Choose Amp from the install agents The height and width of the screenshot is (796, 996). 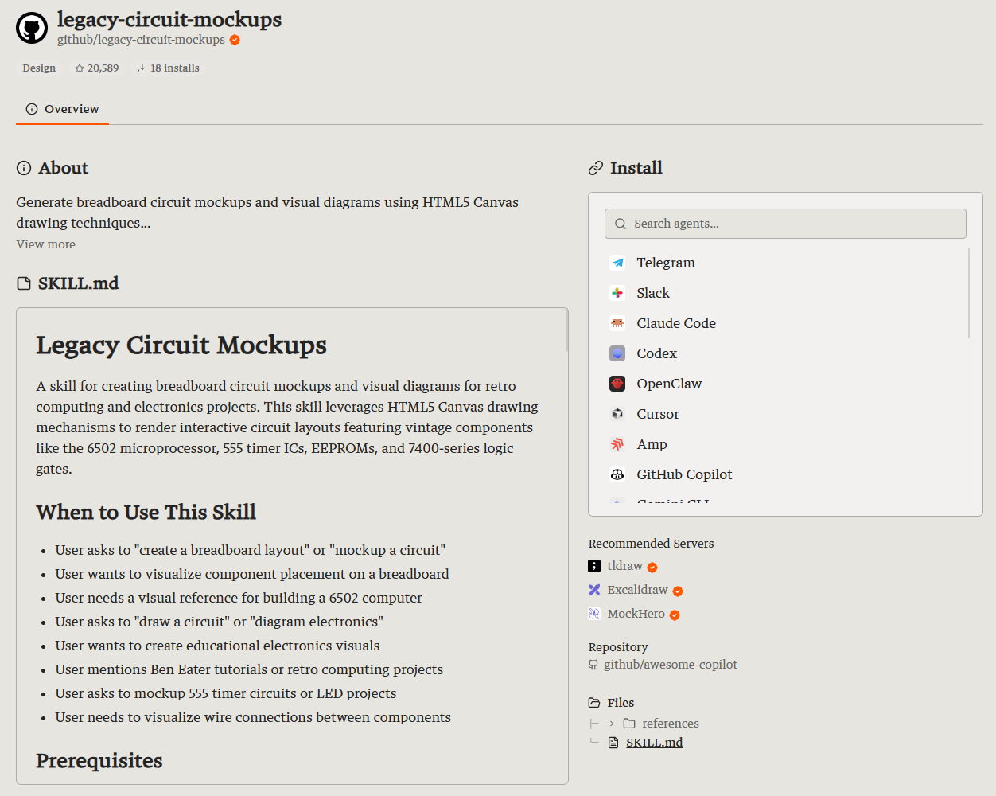[652, 444]
